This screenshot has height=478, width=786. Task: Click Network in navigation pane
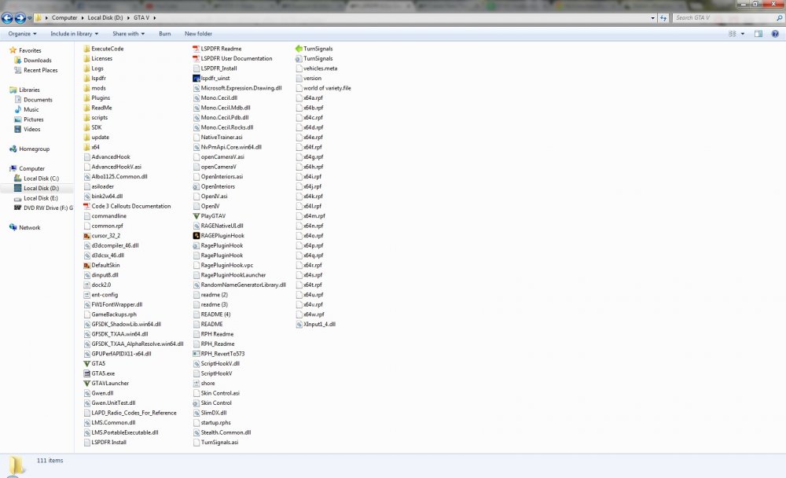point(30,228)
